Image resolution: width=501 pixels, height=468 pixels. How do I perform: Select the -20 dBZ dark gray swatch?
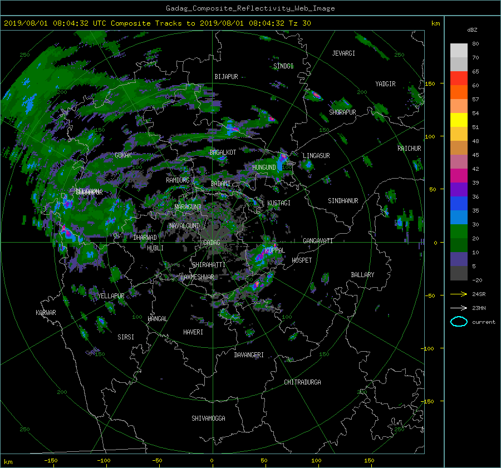pos(459,273)
